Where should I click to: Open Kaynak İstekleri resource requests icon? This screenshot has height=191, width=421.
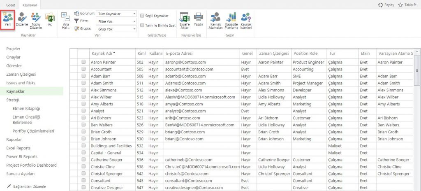pos(246,19)
